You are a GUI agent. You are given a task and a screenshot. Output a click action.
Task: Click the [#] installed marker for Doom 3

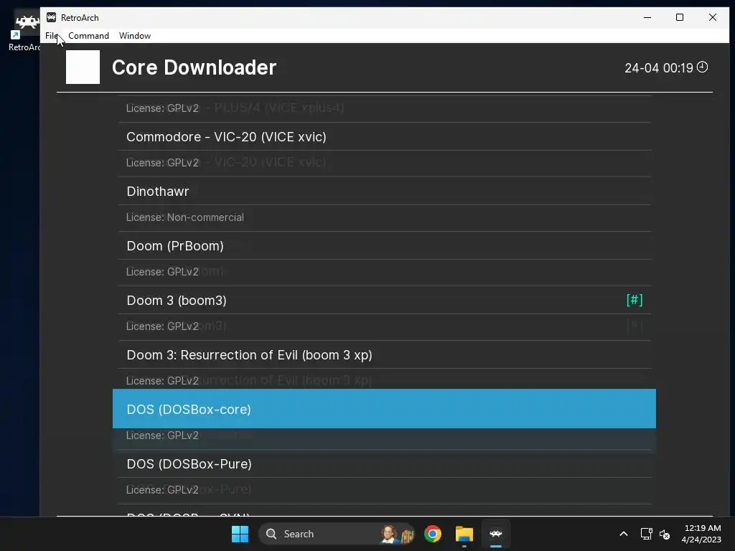[635, 300]
